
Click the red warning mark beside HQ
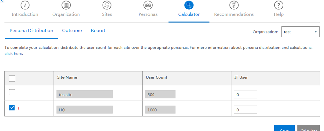point(18,109)
